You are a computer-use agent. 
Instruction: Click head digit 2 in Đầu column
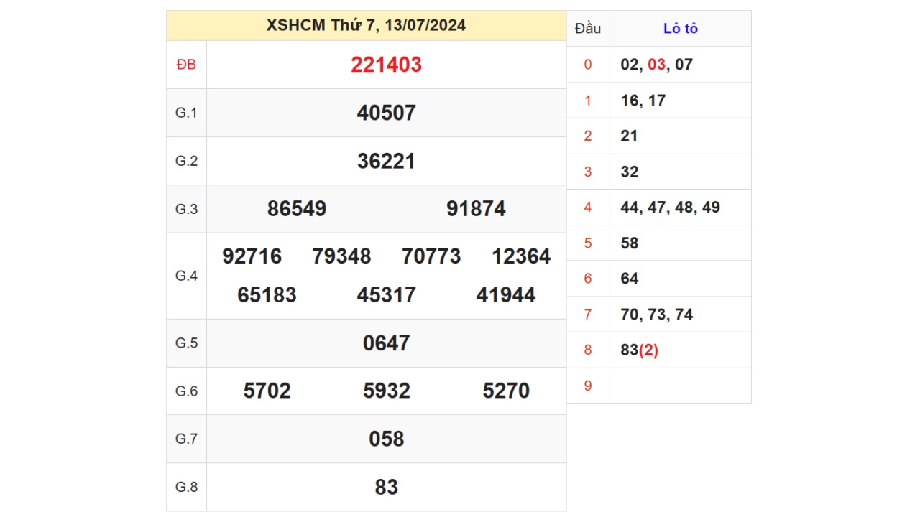point(588,136)
